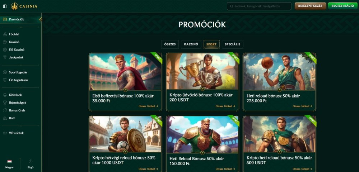Viewport: 359px width, 172px height.
Task: Click the Regisztráció button
Action: (x=342, y=6)
